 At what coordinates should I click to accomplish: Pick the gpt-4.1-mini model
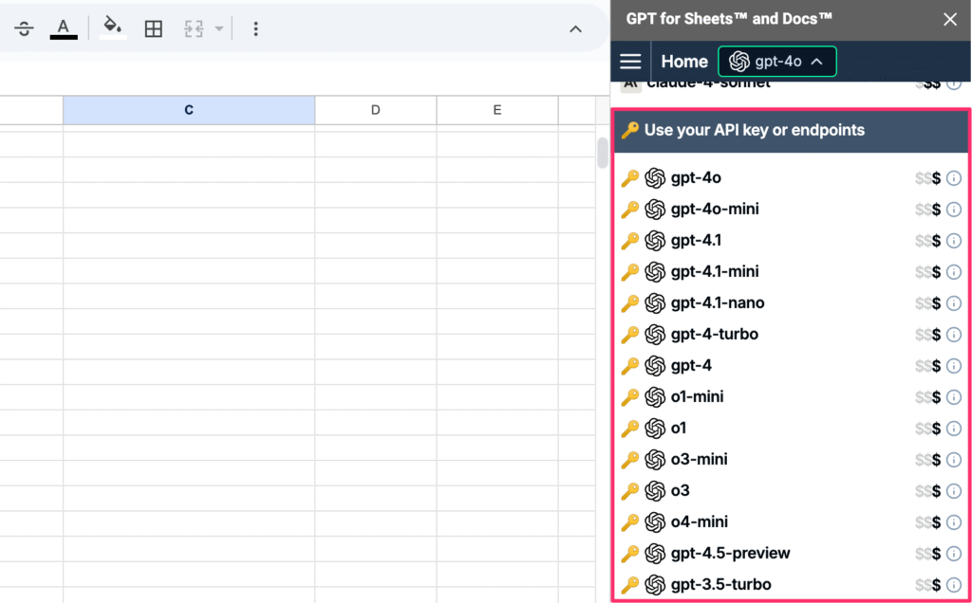791,272
